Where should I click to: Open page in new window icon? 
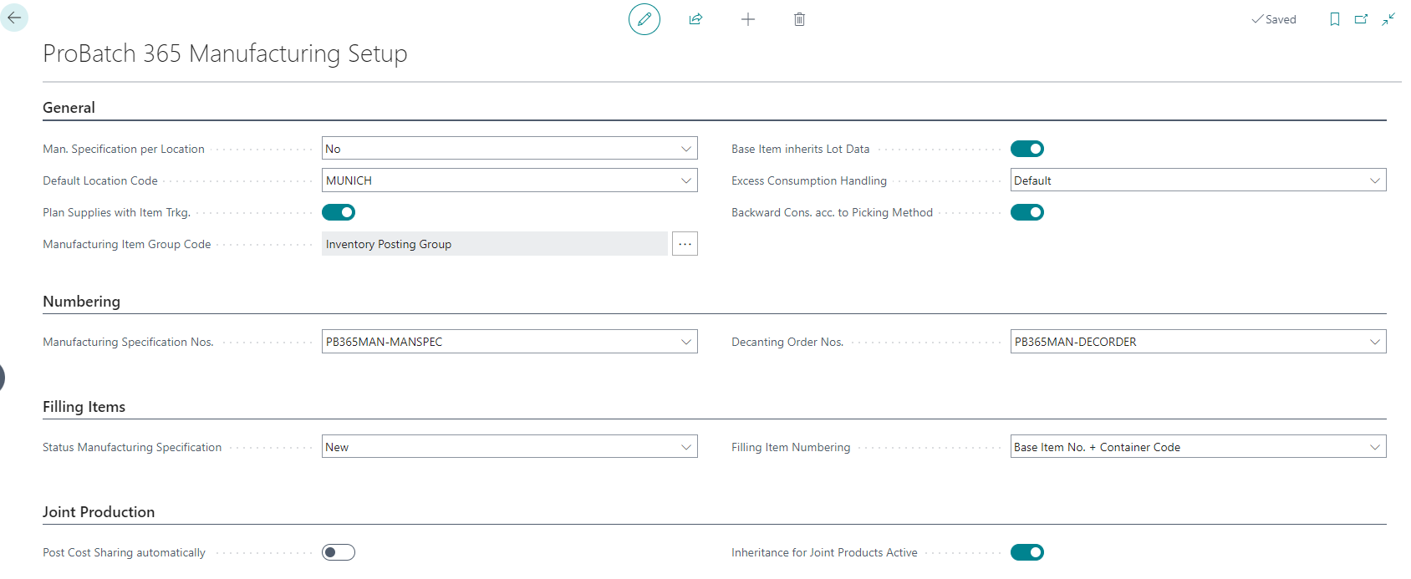(1362, 19)
